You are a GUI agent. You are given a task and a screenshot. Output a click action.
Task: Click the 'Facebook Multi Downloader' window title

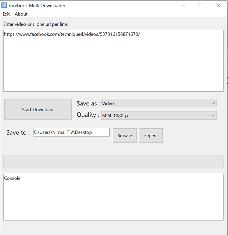(37, 5)
